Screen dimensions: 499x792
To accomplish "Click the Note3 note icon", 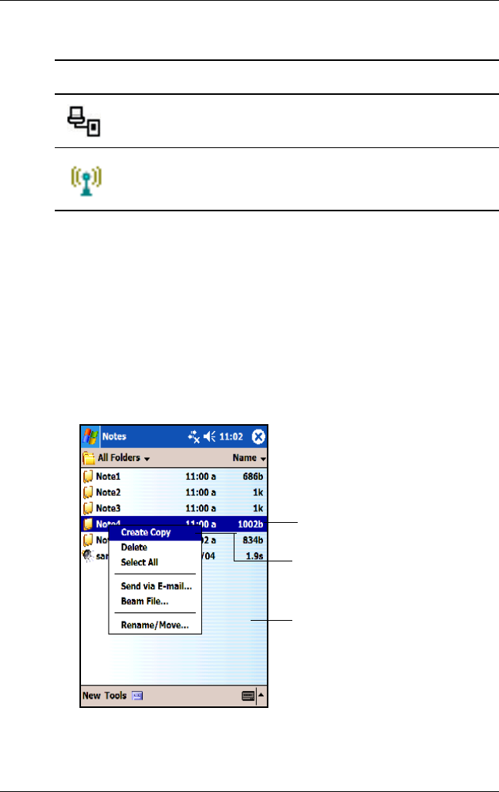I will click(88, 508).
